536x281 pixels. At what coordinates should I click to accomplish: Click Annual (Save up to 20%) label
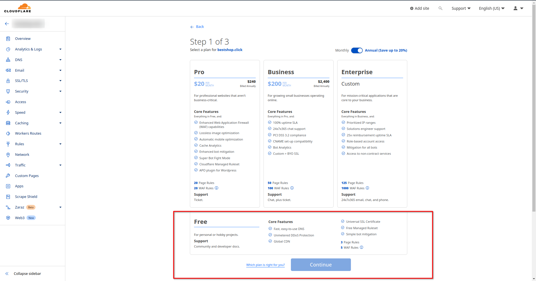(x=386, y=50)
